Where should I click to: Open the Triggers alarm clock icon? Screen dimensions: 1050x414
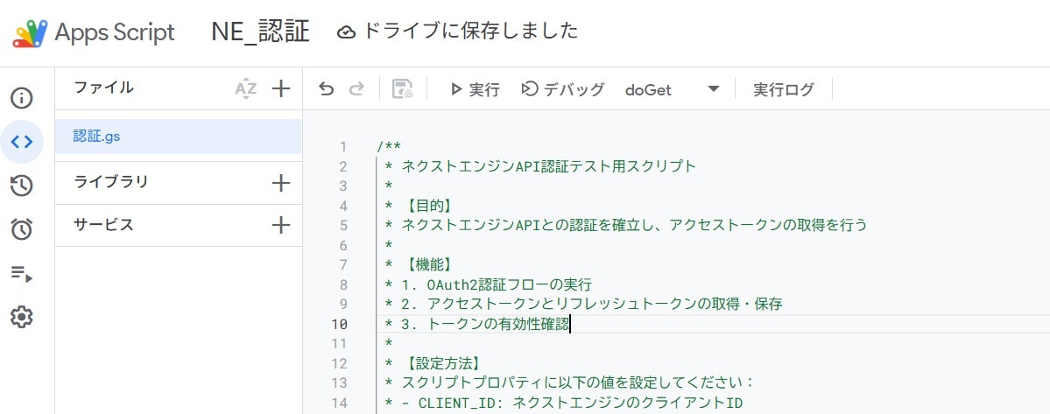21,229
